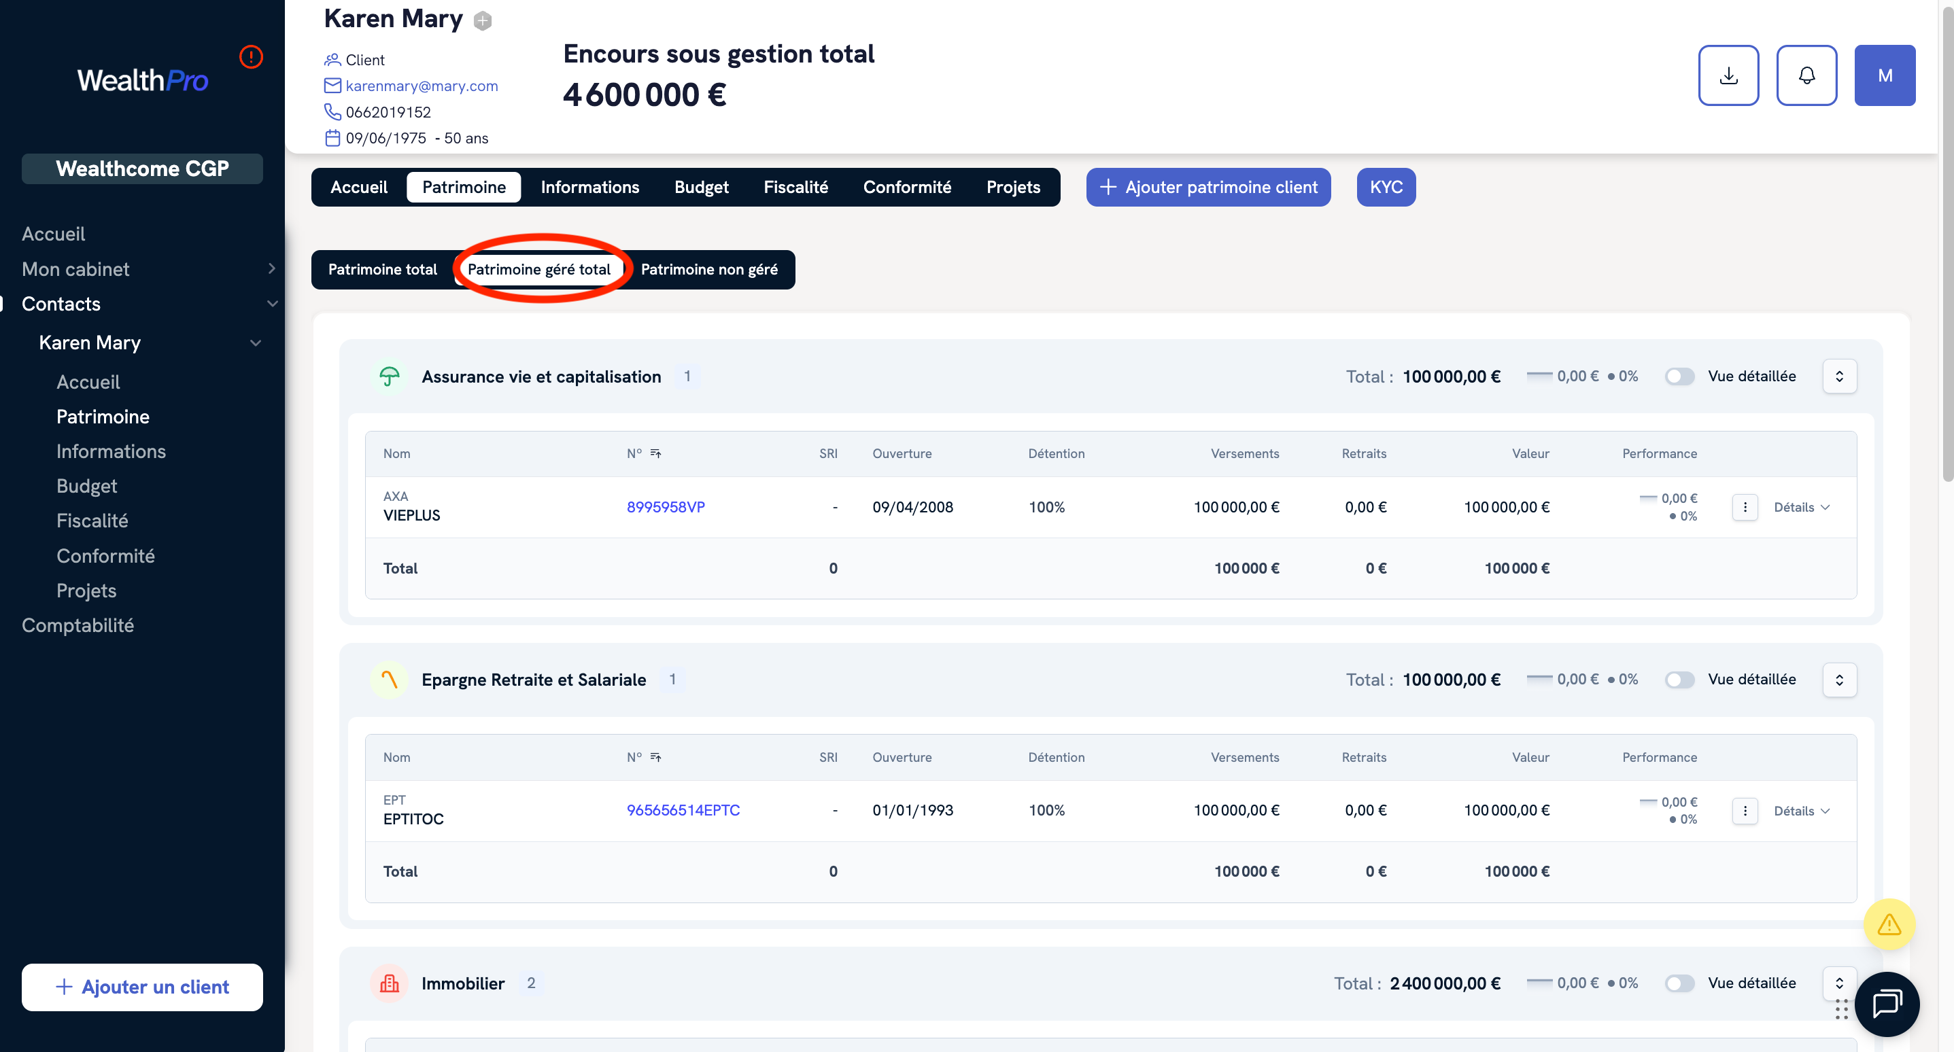This screenshot has width=1954, height=1052.
Task: Open three-dot menu for EPTITOC row
Action: [x=1745, y=810]
